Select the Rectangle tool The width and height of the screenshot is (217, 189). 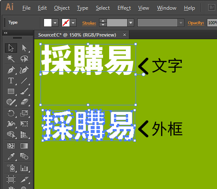point(11,91)
